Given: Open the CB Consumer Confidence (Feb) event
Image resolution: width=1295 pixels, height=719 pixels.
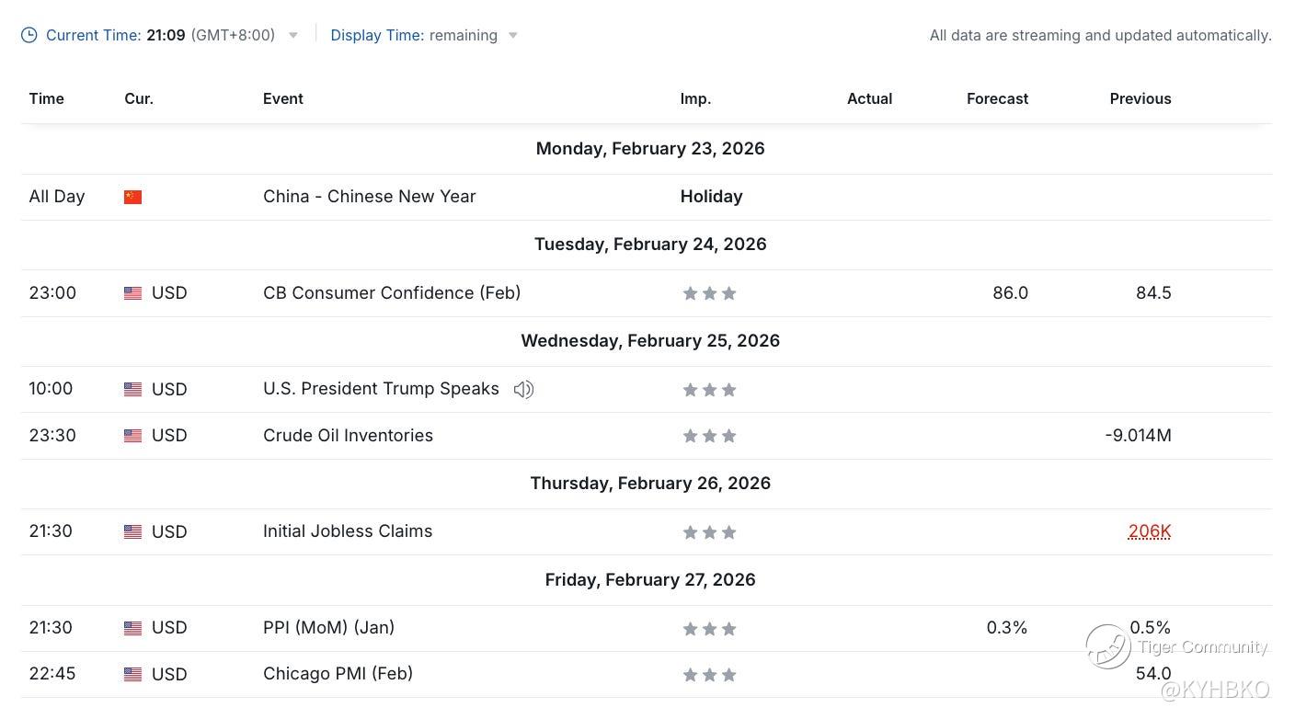Looking at the screenshot, I should (392, 292).
